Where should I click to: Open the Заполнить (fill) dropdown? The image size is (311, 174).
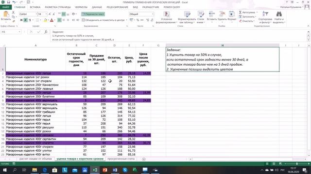[x=247, y=16]
